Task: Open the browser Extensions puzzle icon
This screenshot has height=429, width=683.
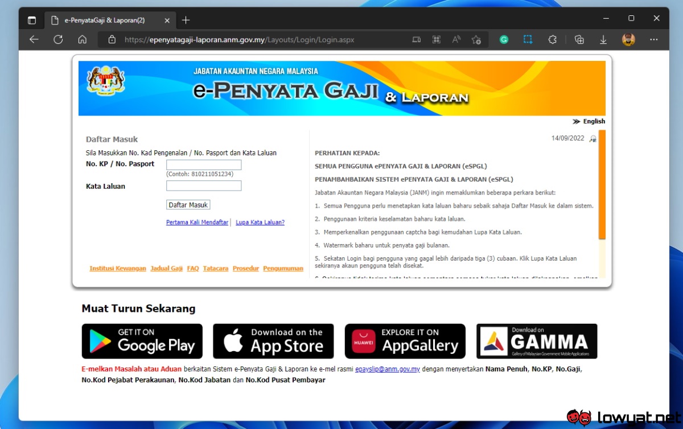Action: tap(552, 40)
